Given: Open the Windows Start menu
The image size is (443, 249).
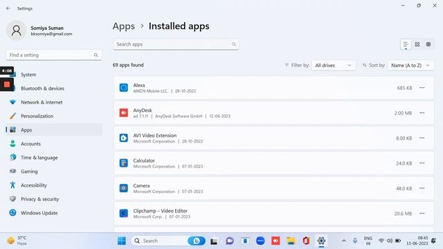Looking at the screenshot, I should 122,241.
